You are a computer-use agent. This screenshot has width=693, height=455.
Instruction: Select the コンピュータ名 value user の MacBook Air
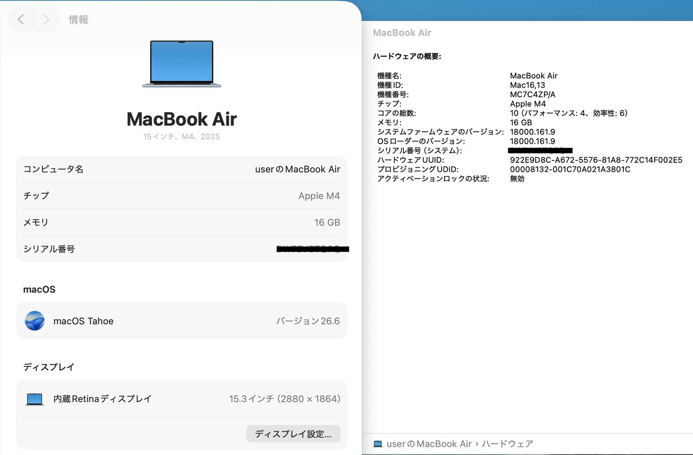[297, 169]
